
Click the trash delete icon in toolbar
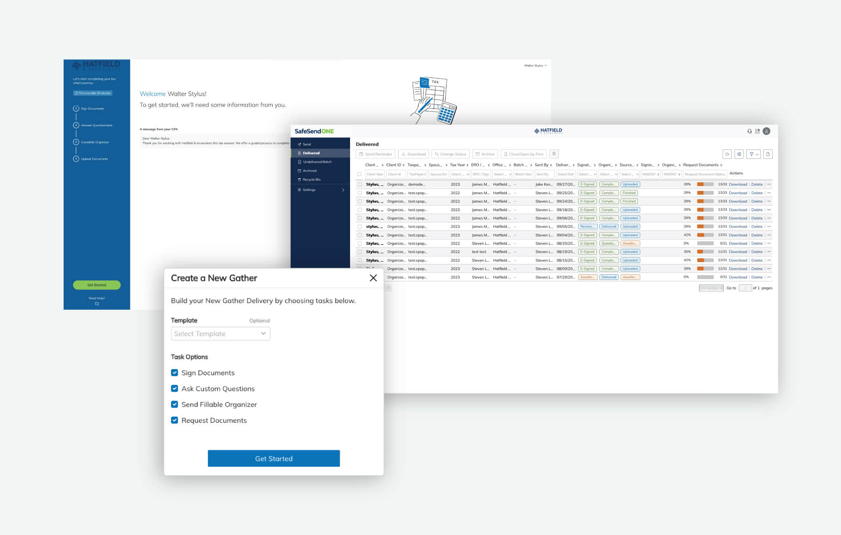click(x=554, y=154)
